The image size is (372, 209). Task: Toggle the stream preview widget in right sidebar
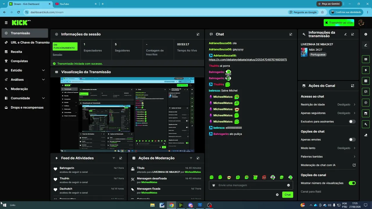(x=366, y=59)
